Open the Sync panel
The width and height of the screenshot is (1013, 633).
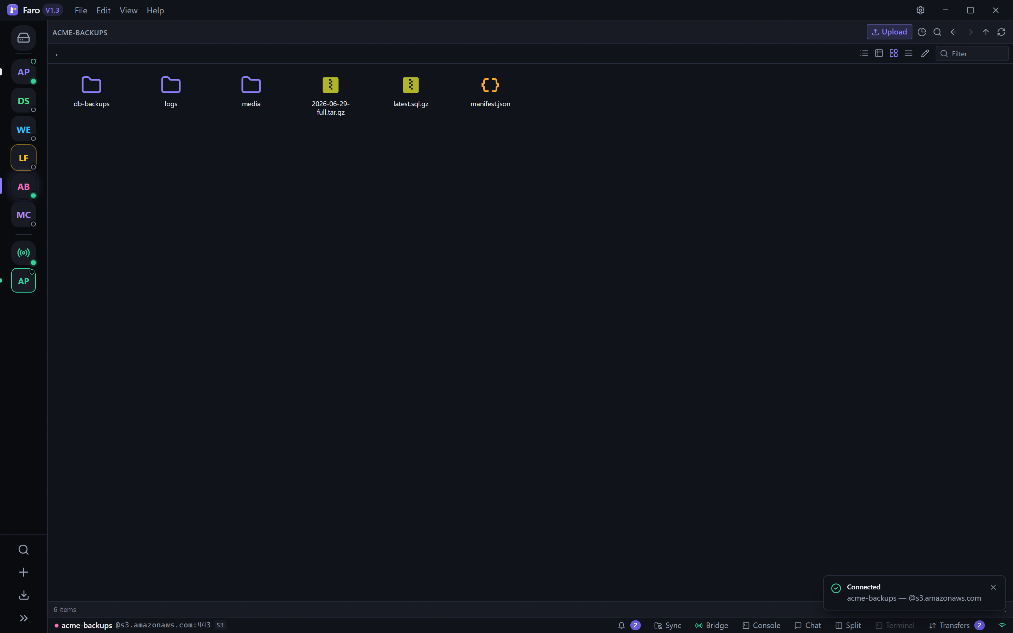668,626
